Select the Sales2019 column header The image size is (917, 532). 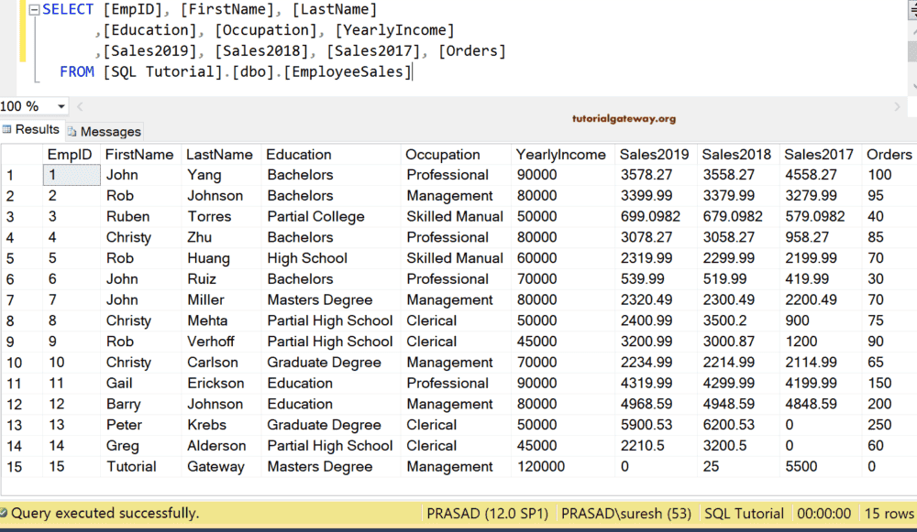654,154
